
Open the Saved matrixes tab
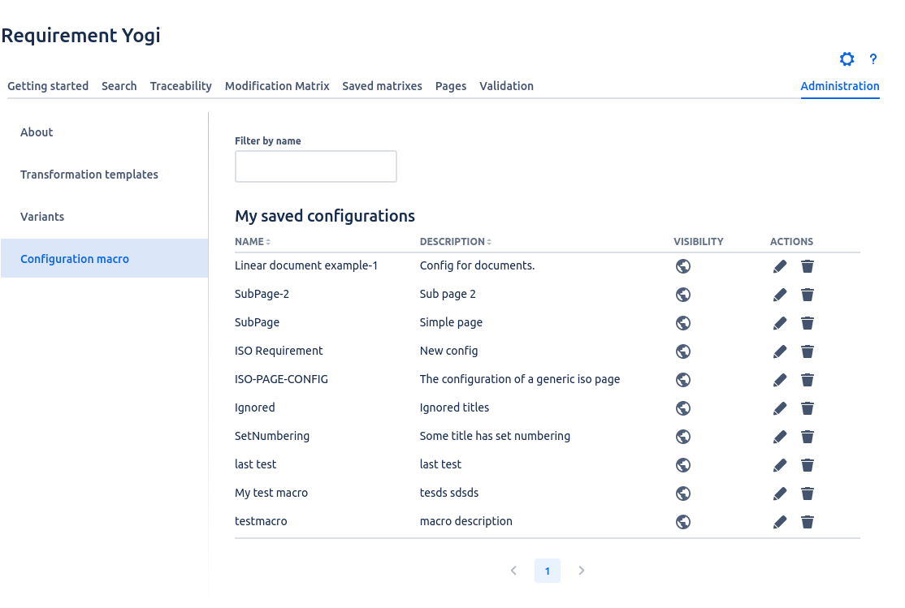tap(382, 86)
